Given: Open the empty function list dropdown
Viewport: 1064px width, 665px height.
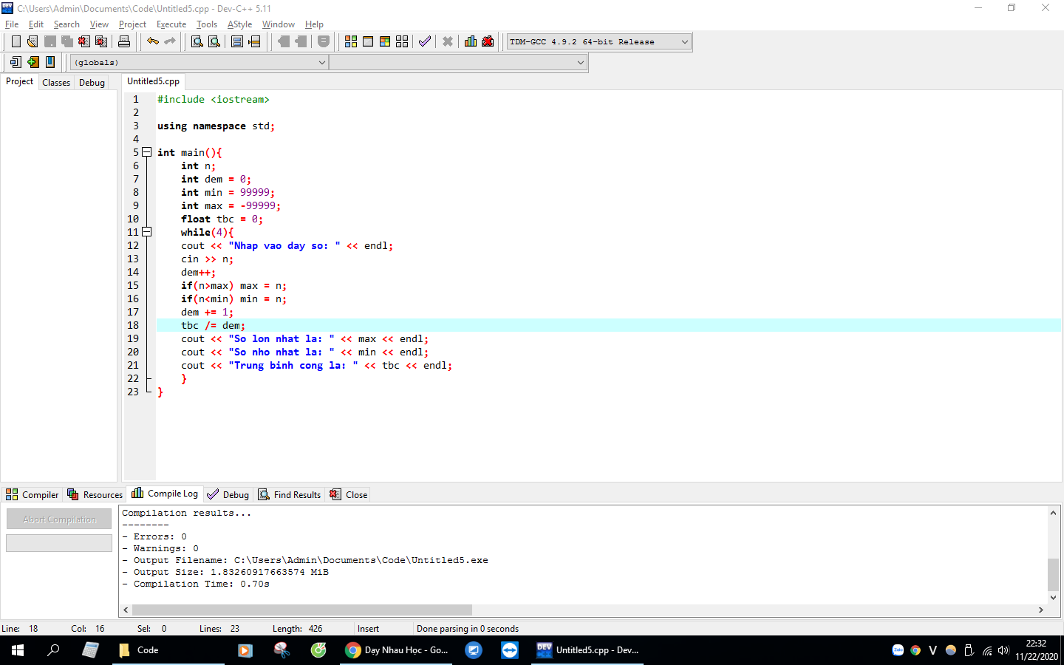Looking at the screenshot, I should click(x=580, y=63).
